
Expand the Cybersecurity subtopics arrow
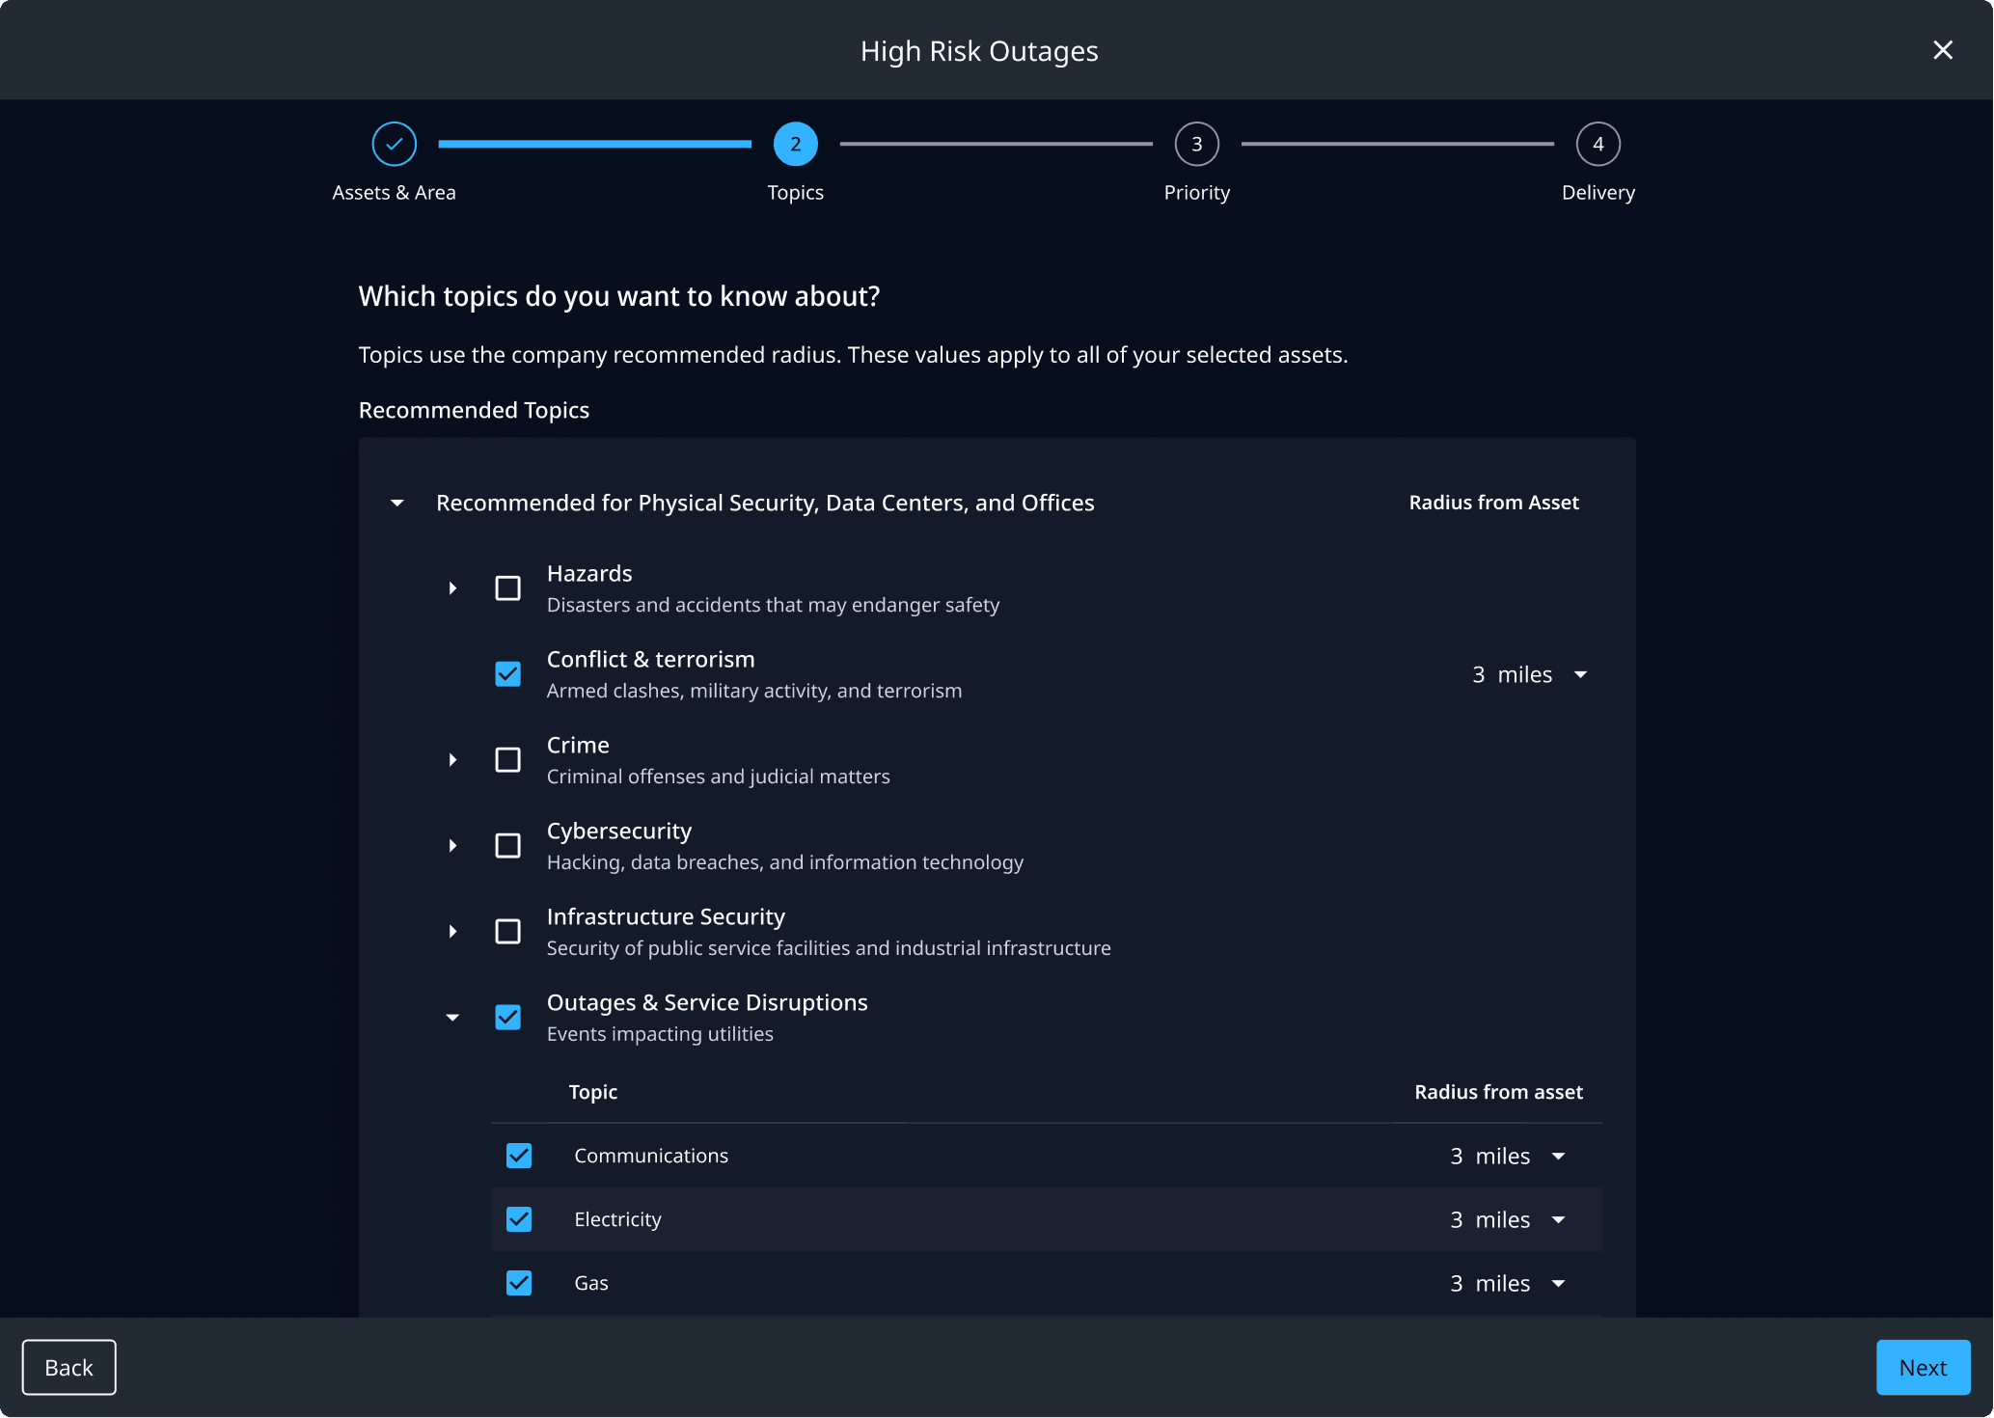(452, 846)
